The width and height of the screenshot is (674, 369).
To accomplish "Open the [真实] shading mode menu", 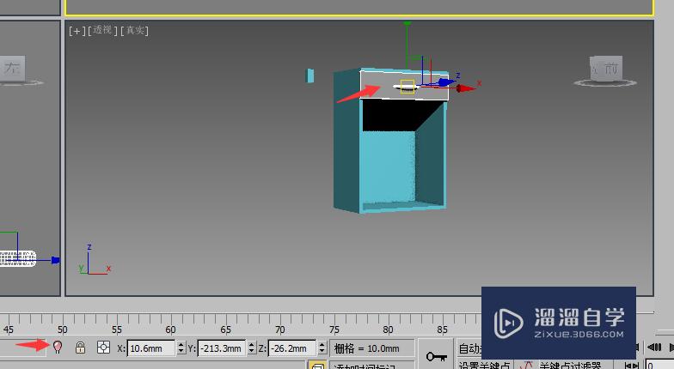I will point(134,31).
